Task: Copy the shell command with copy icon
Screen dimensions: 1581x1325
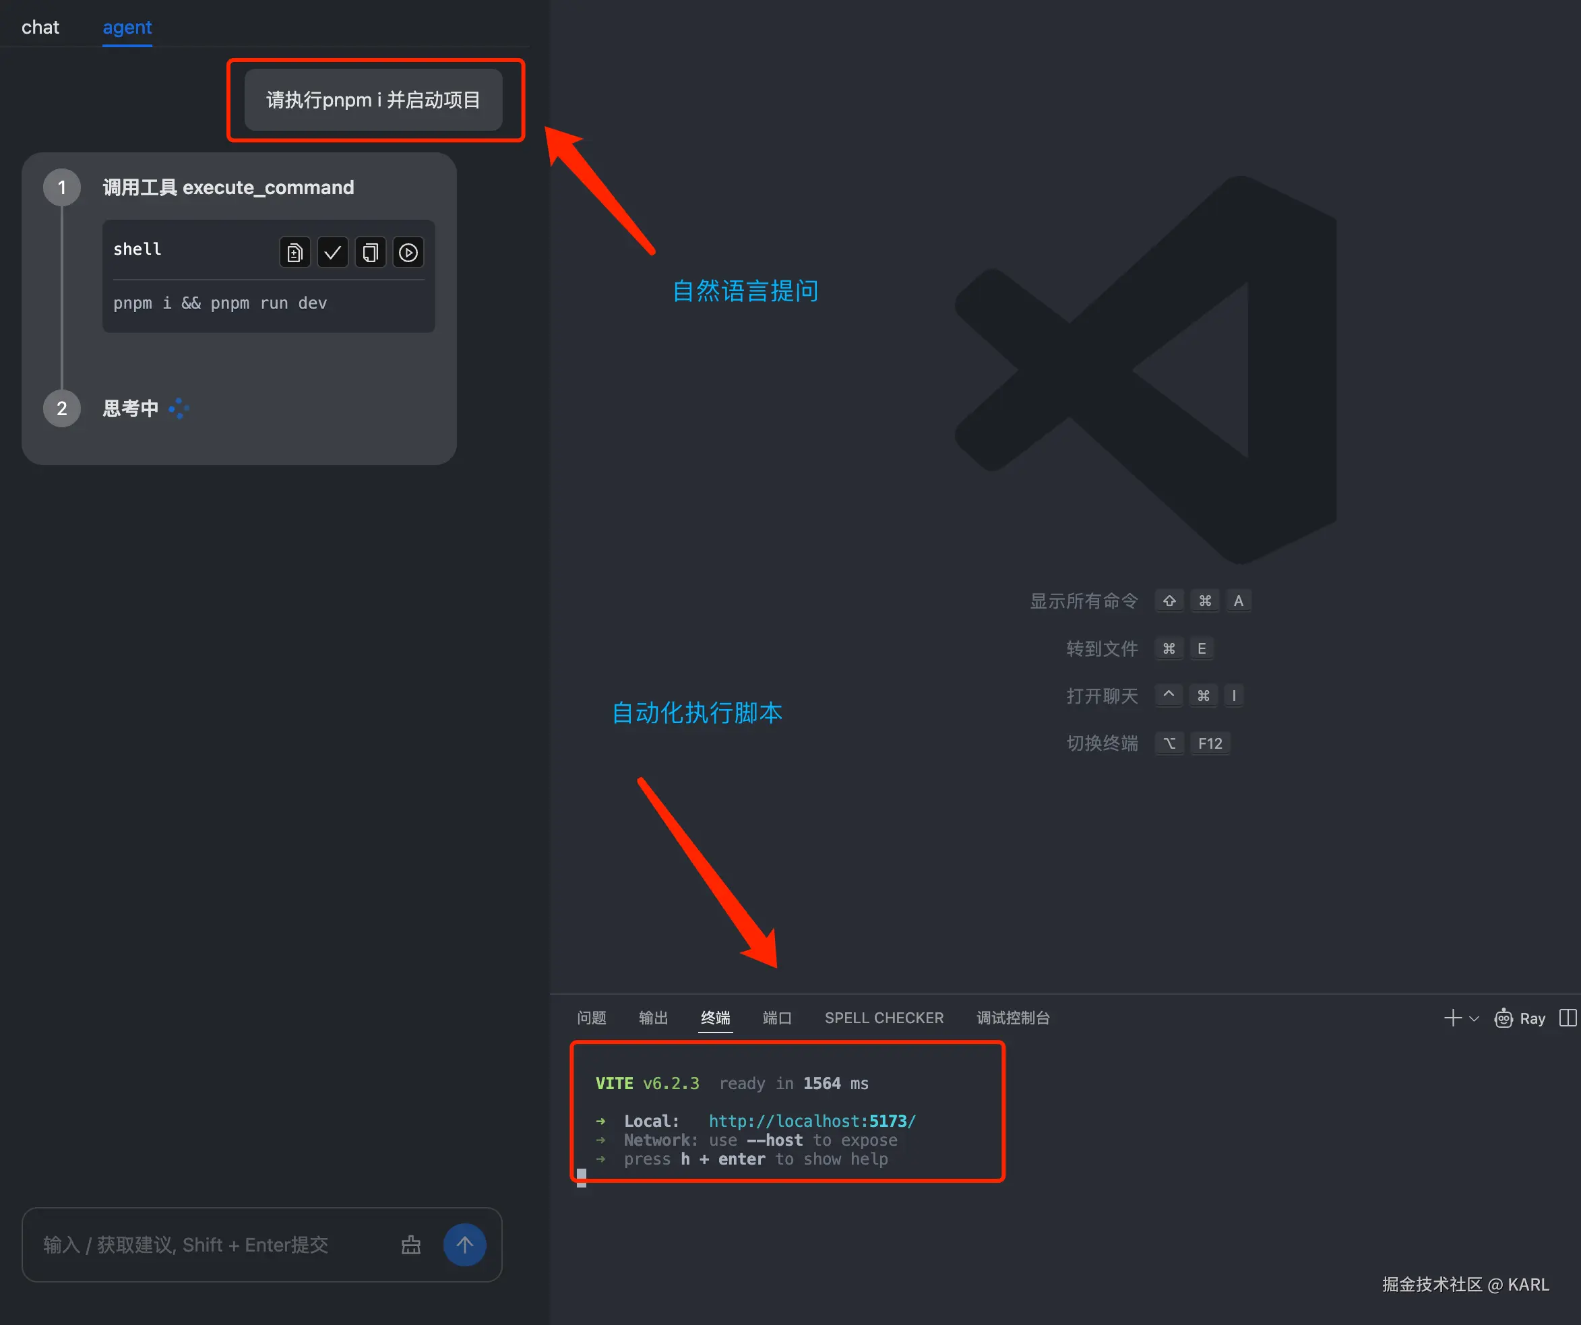Action: (370, 252)
